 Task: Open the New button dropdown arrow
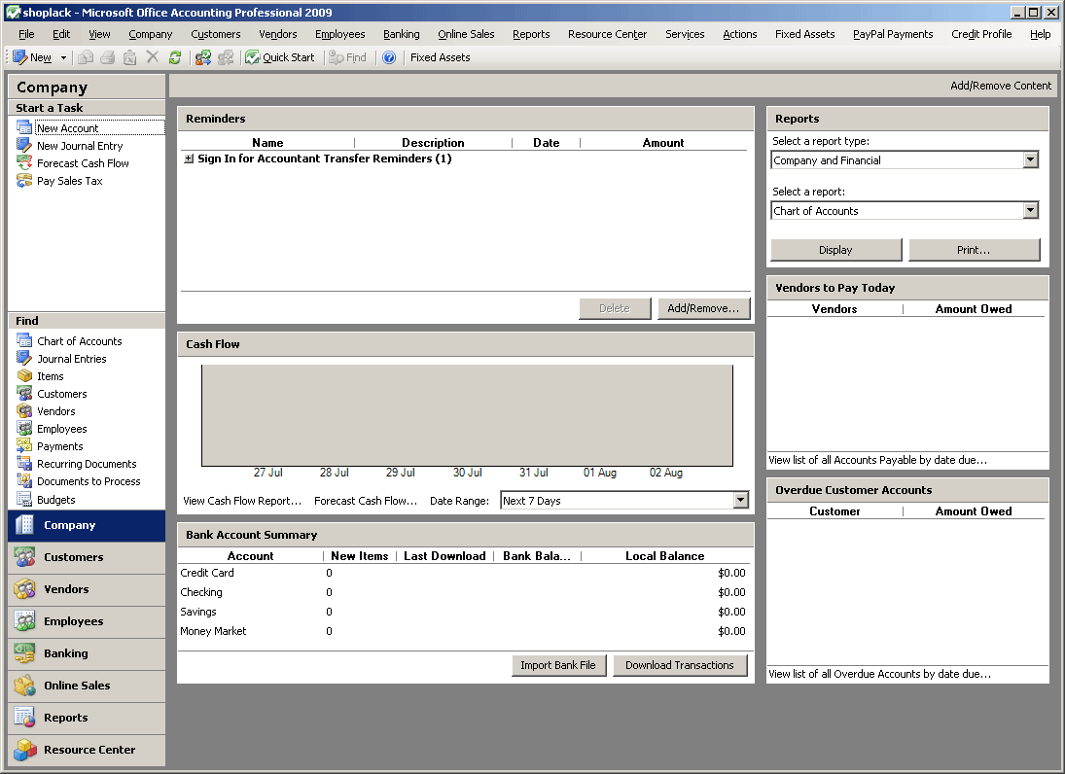[63, 57]
